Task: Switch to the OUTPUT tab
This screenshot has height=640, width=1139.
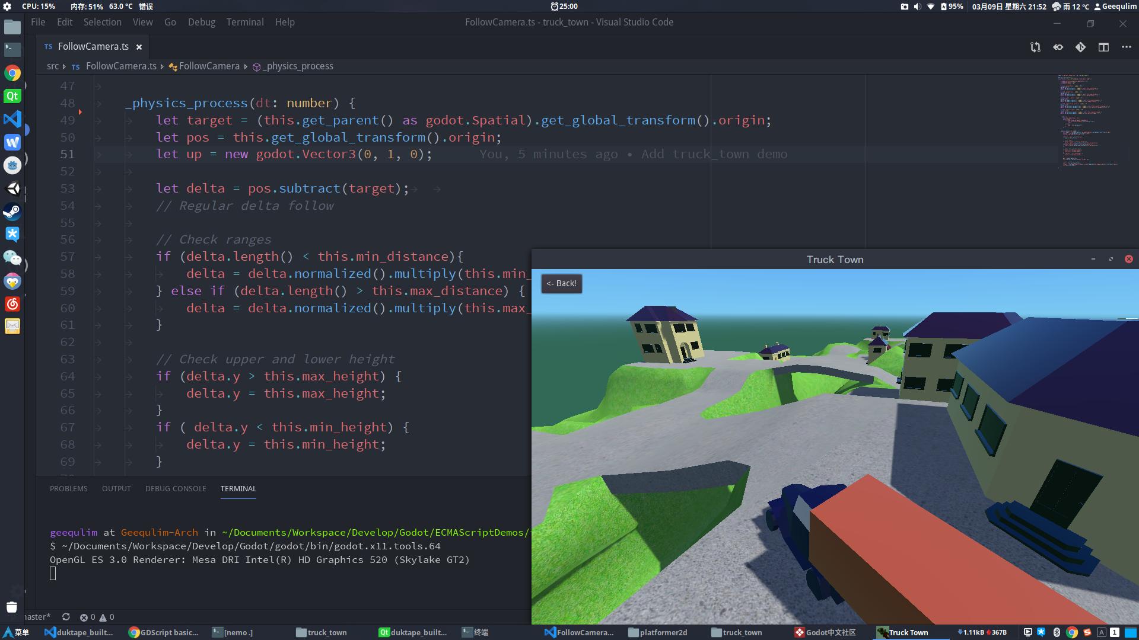Action: click(x=116, y=489)
